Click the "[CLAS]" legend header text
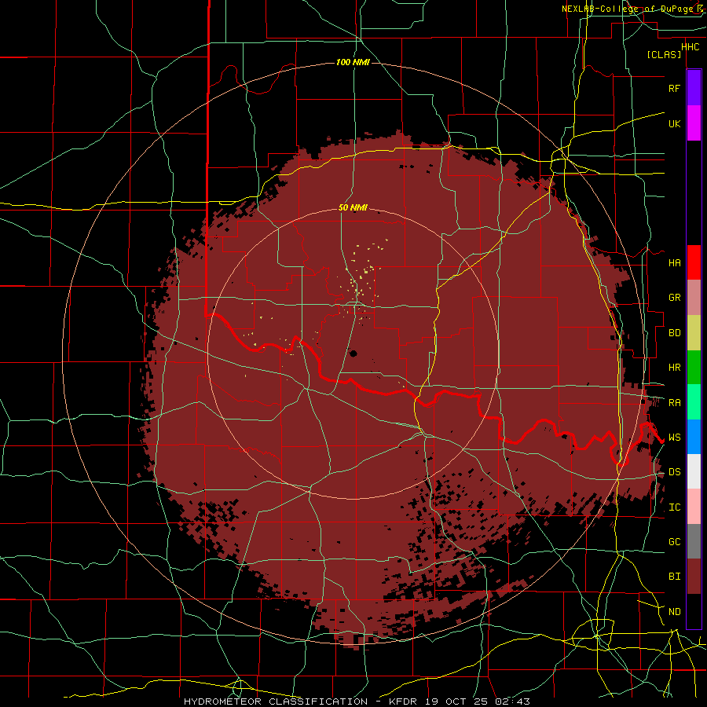 (x=664, y=55)
